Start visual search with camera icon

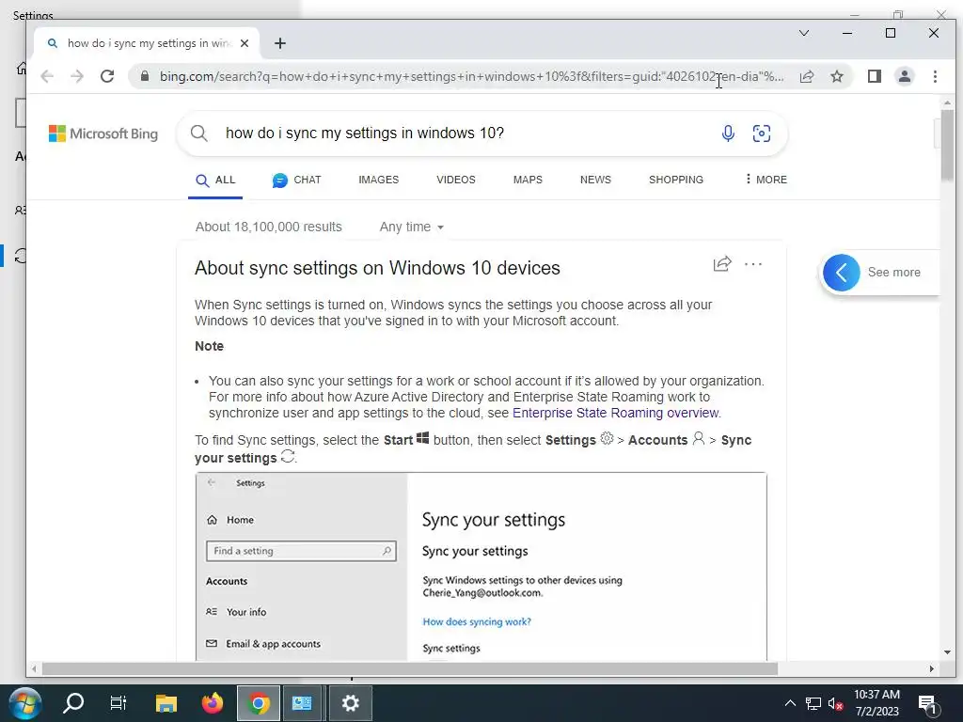762,133
